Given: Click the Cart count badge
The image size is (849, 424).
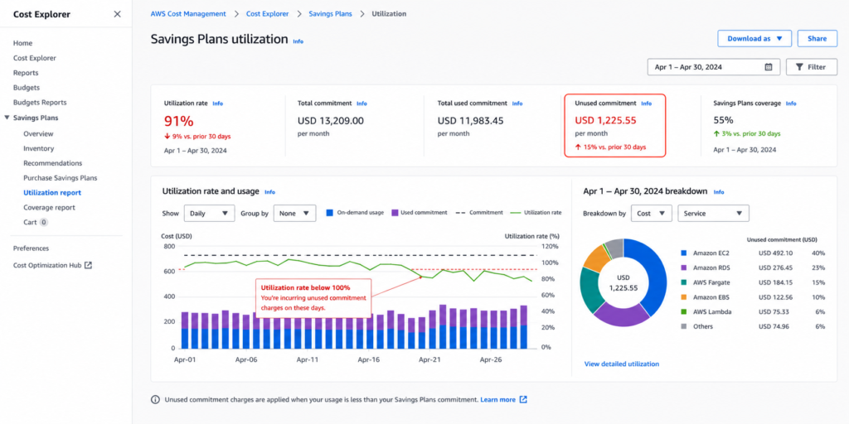Looking at the screenshot, I should 44,222.
